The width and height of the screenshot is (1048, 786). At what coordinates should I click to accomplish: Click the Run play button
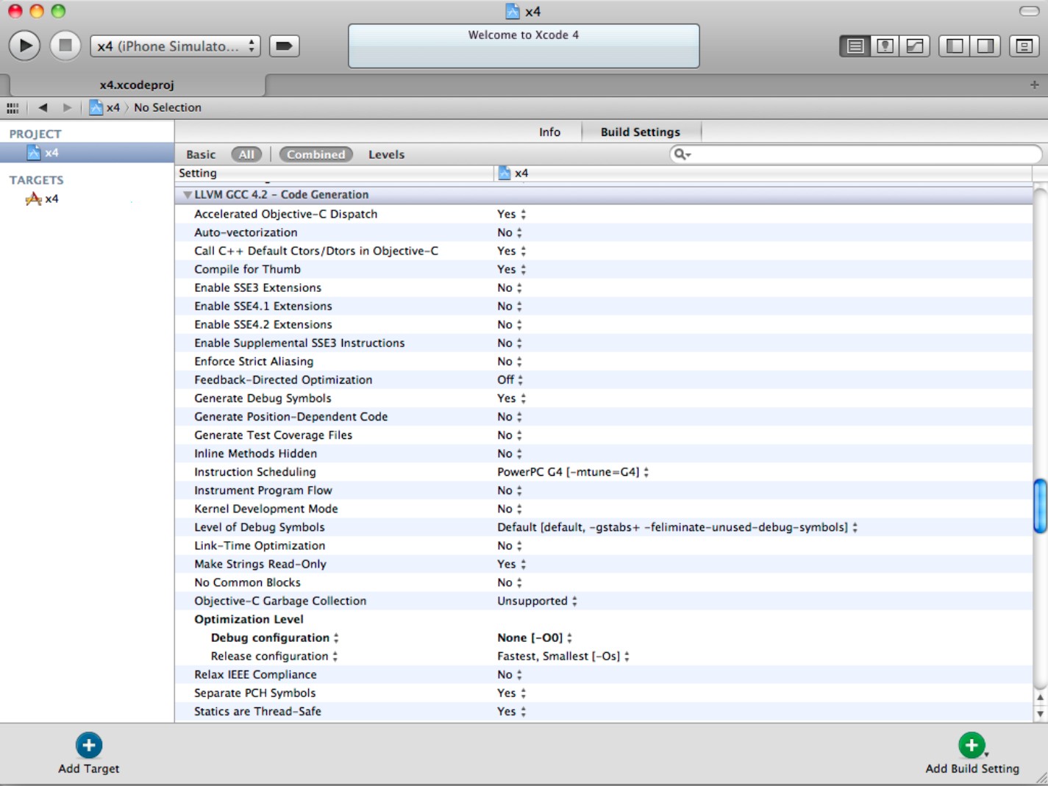tap(24, 46)
